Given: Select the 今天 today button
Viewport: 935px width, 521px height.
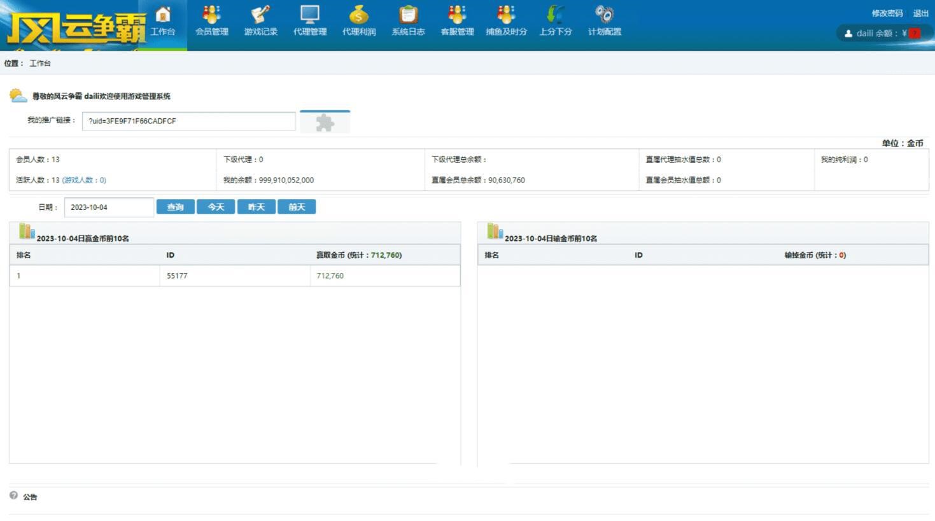Looking at the screenshot, I should click(216, 207).
